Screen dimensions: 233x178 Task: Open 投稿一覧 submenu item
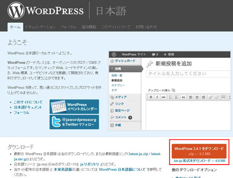tap(117, 75)
